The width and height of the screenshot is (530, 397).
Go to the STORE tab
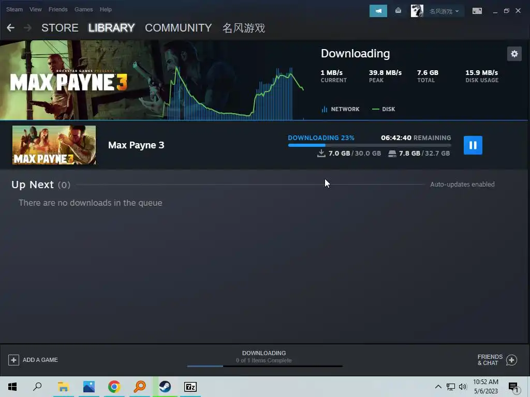click(60, 28)
